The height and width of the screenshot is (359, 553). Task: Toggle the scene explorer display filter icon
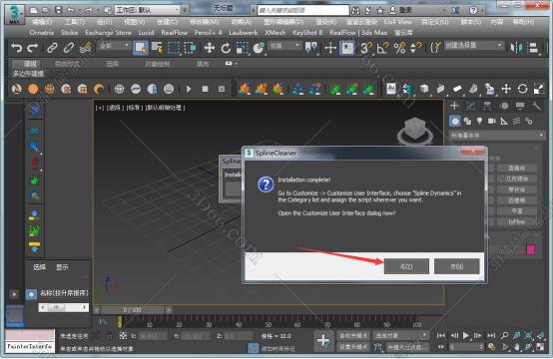[31, 294]
